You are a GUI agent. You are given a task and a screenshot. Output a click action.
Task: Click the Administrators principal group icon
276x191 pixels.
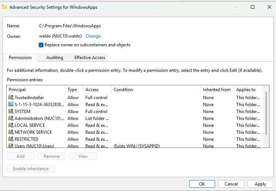tap(11, 118)
